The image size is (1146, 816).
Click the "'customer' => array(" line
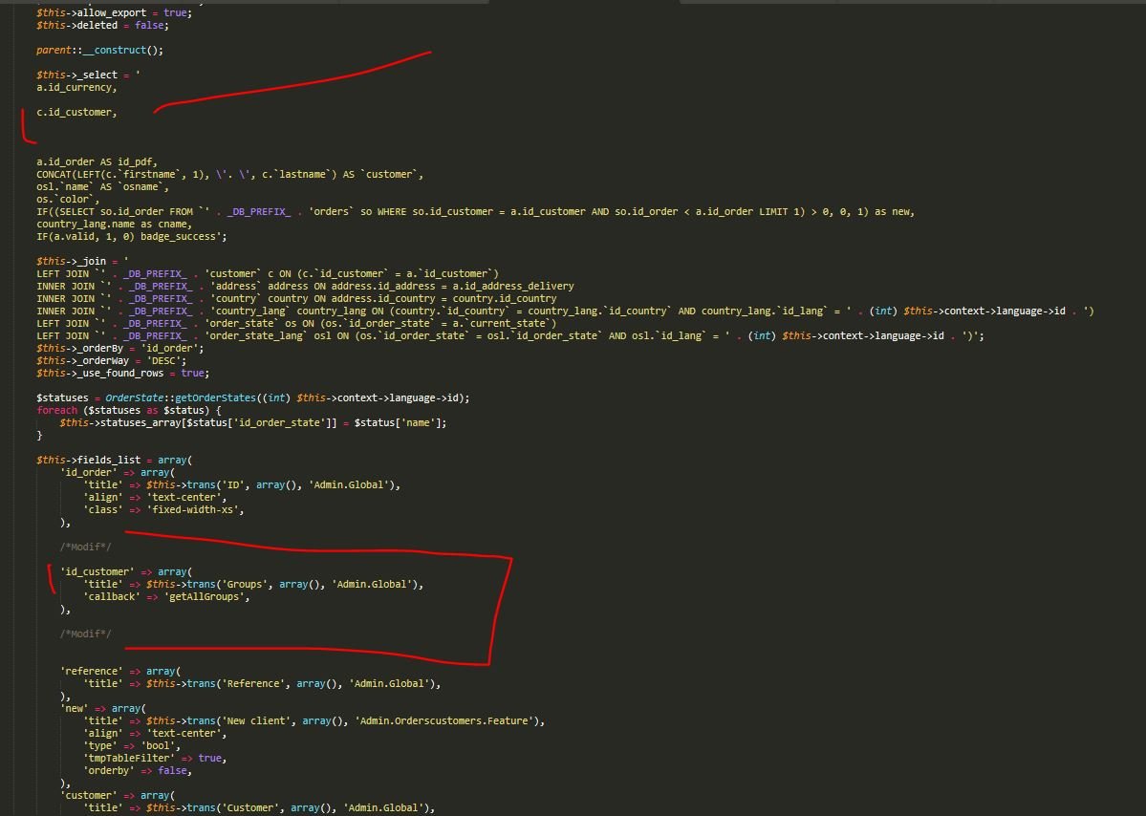pos(117,796)
